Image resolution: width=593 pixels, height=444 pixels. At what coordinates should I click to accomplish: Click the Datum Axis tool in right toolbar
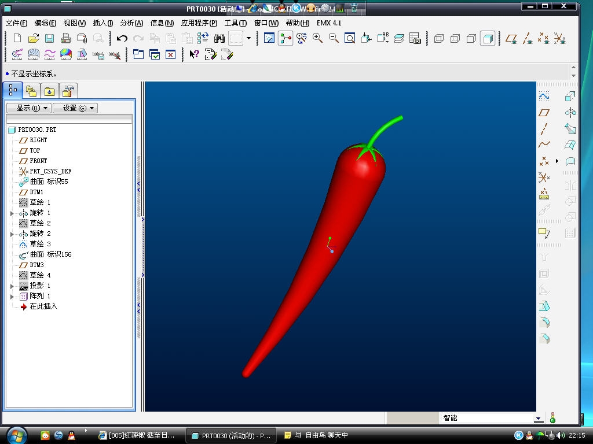pyautogui.click(x=544, y=129)
